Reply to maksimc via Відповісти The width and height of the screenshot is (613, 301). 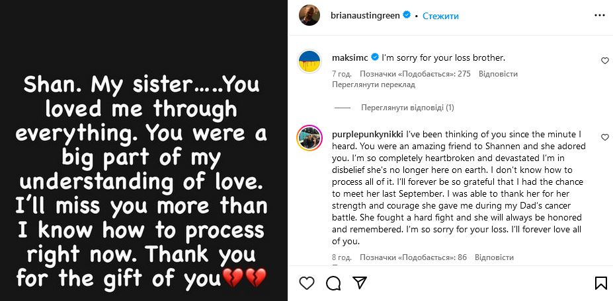[498, 74]
